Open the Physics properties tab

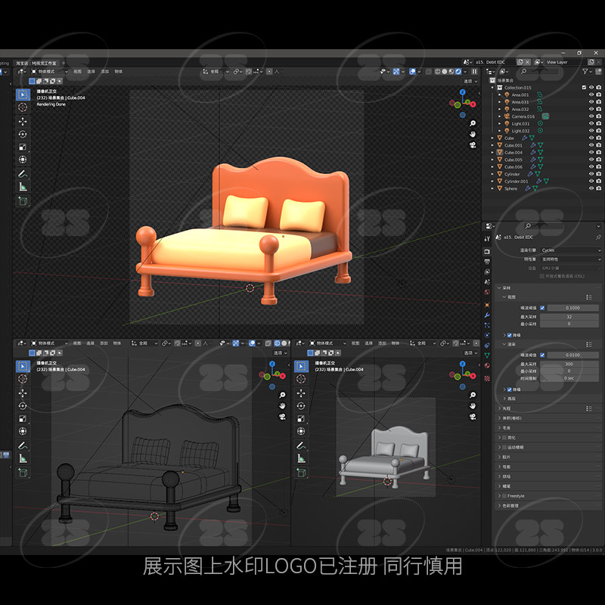(x=487, y=335)
